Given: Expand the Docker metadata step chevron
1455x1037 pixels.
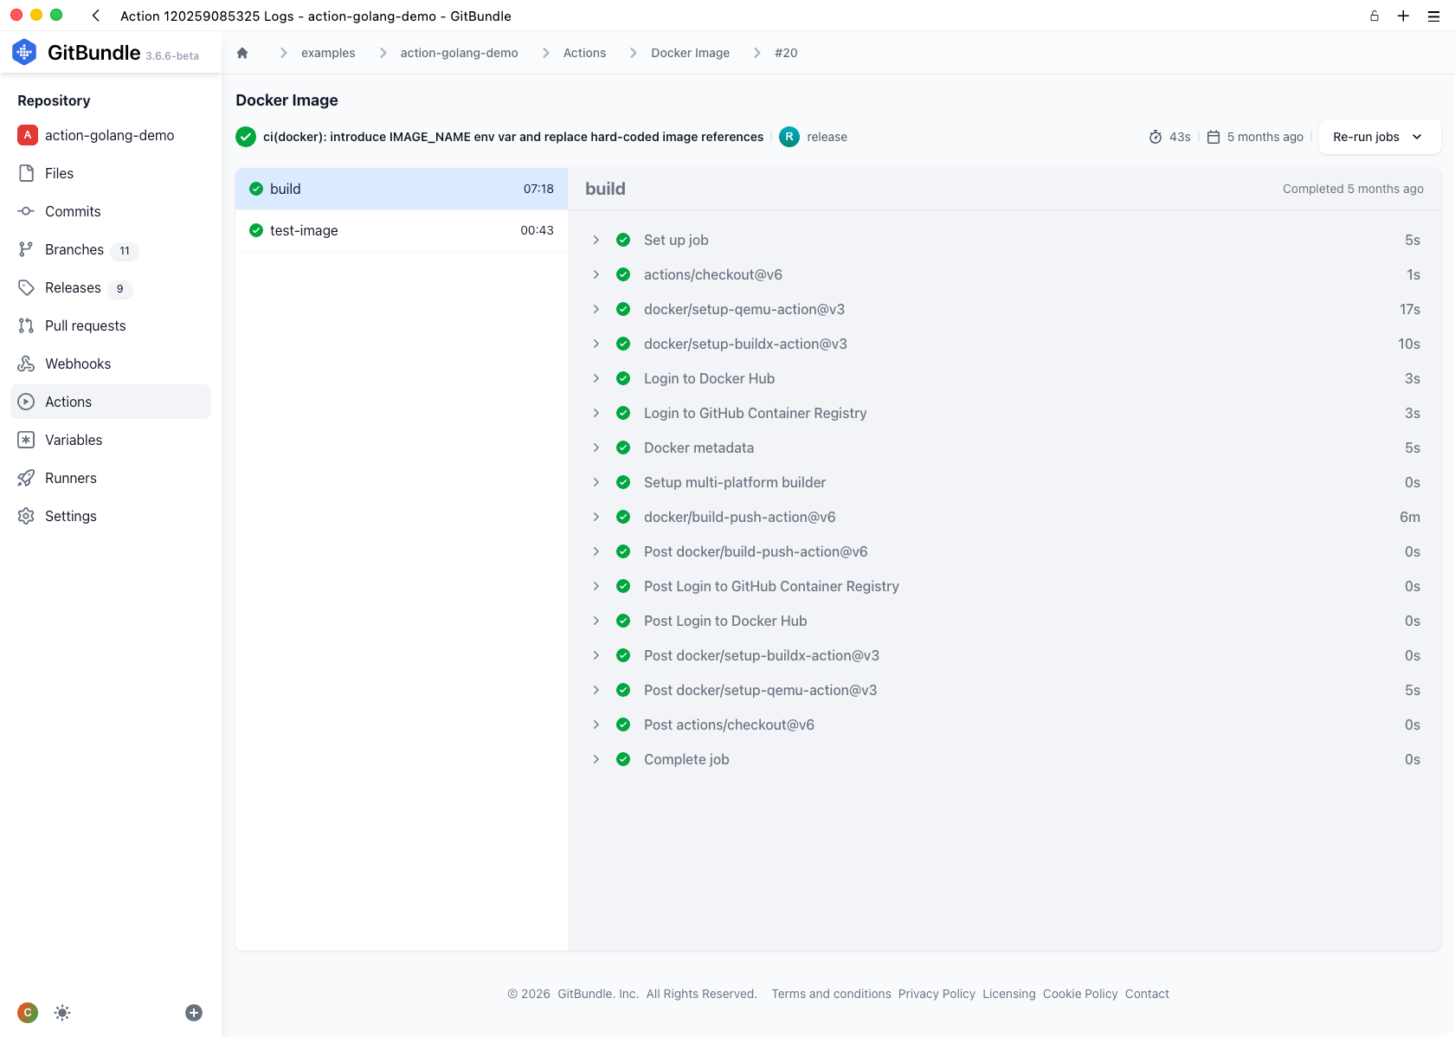Looking at the screenshot, I should pyautogui.click(x=596, y=448).
